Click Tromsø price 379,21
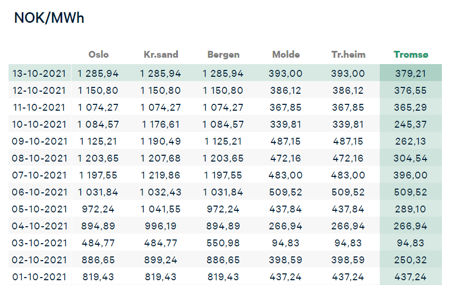This screenshot has width=452, height=285. click(411, 74)
